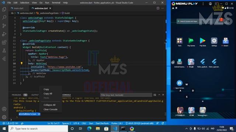Screen dimensions: 236x132
Task: Open the Terminal menu
Action: coord(56,3)
